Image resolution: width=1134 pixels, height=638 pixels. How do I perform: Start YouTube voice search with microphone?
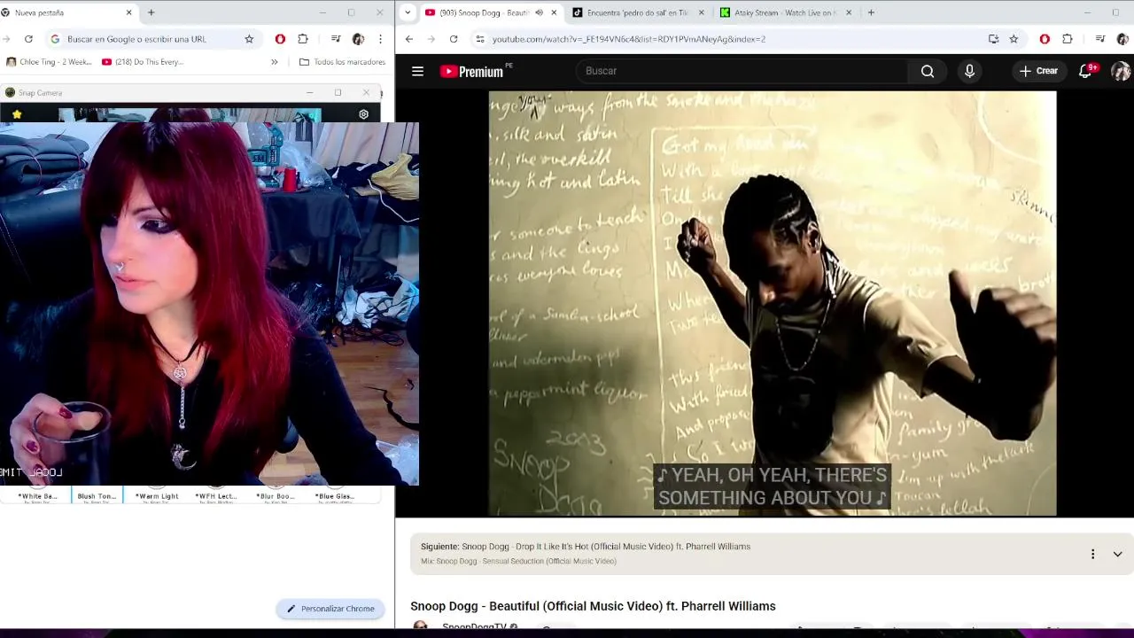969,71
